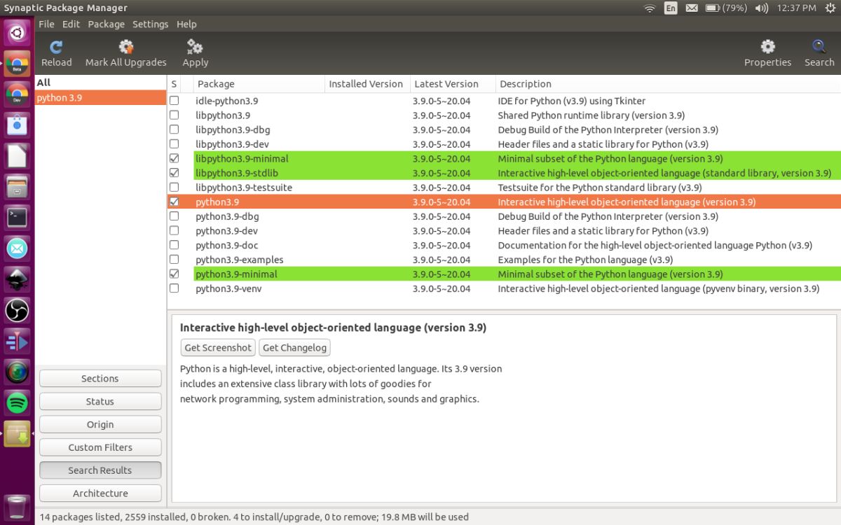Open Ubuntu Software store icon in dock
Image resolution: width=841 pixels, height=525 pixels.
coord(17,125)
